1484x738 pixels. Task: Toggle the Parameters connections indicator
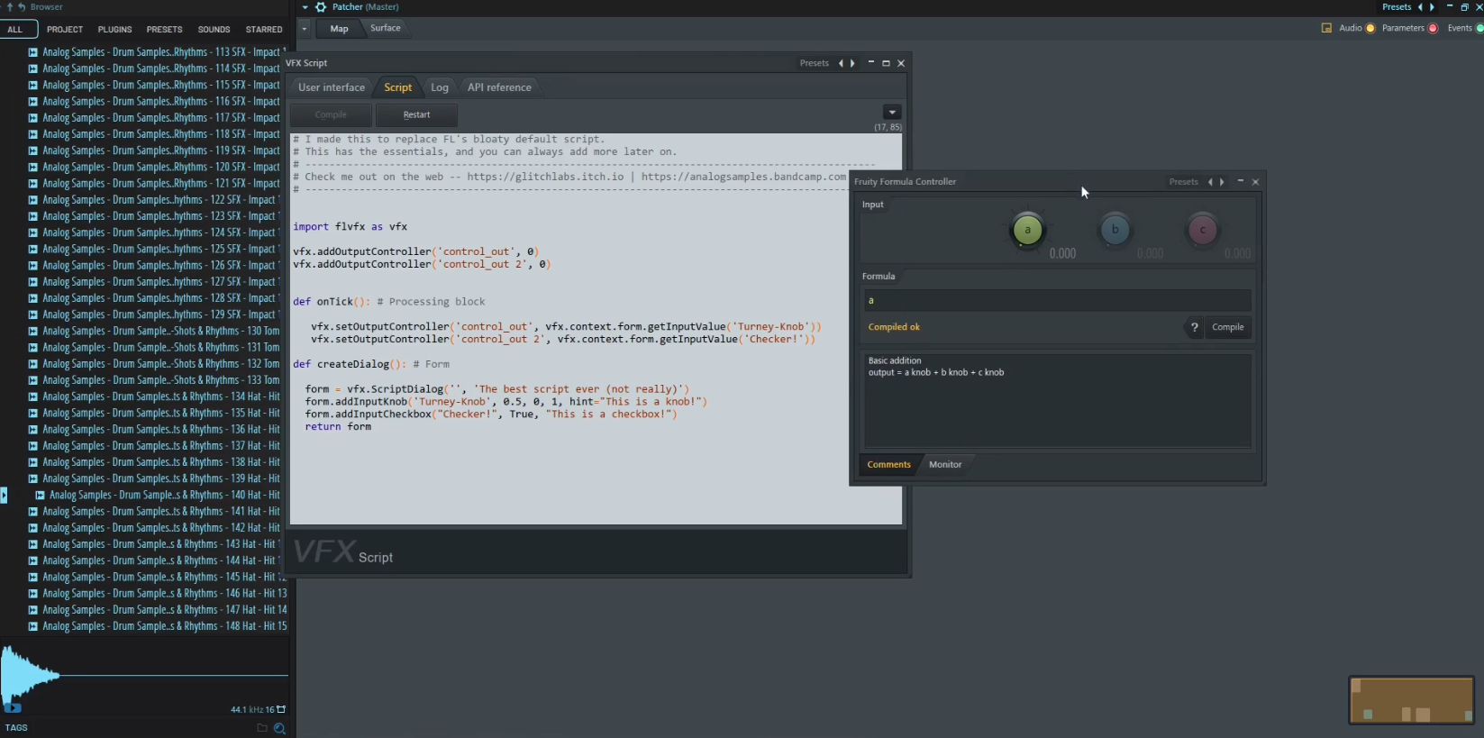1433,28
